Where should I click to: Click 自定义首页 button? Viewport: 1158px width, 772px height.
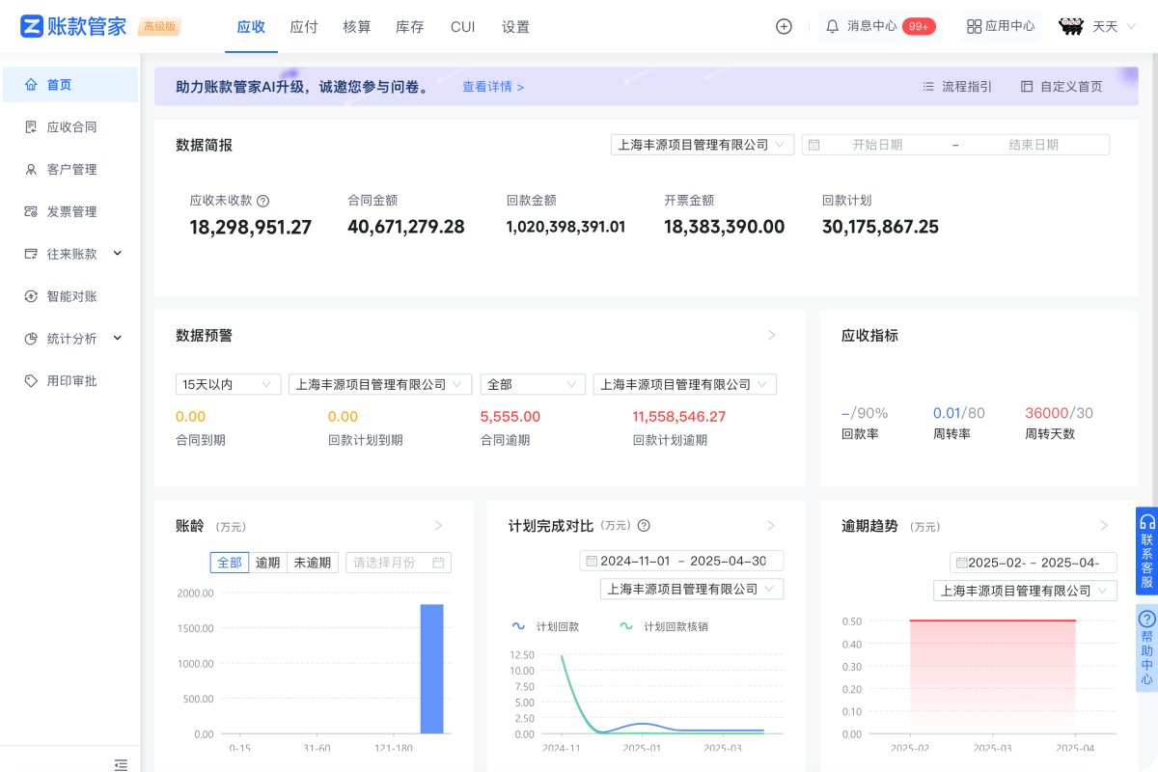[x=1061, y=87]
